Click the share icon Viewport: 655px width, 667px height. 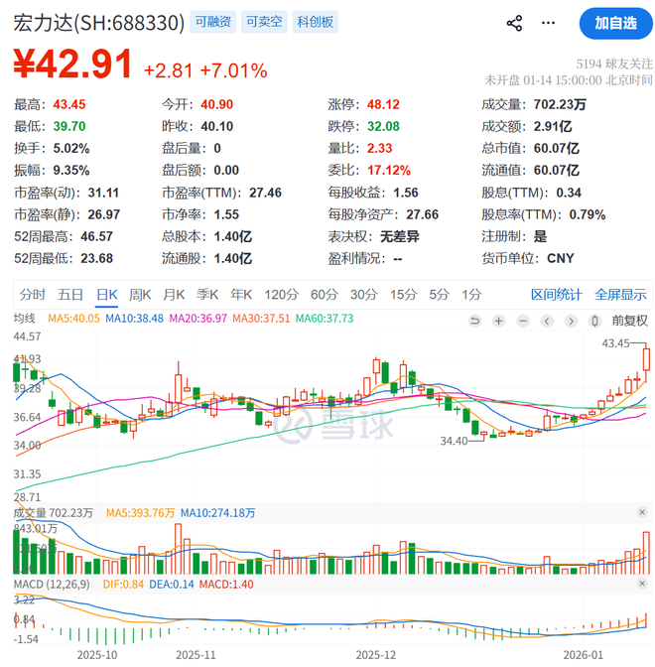[x=514, y=23]
